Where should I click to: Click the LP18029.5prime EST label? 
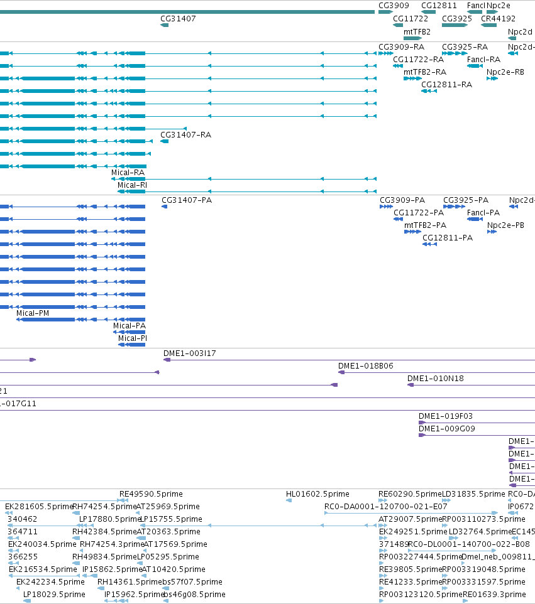[54, 595]
